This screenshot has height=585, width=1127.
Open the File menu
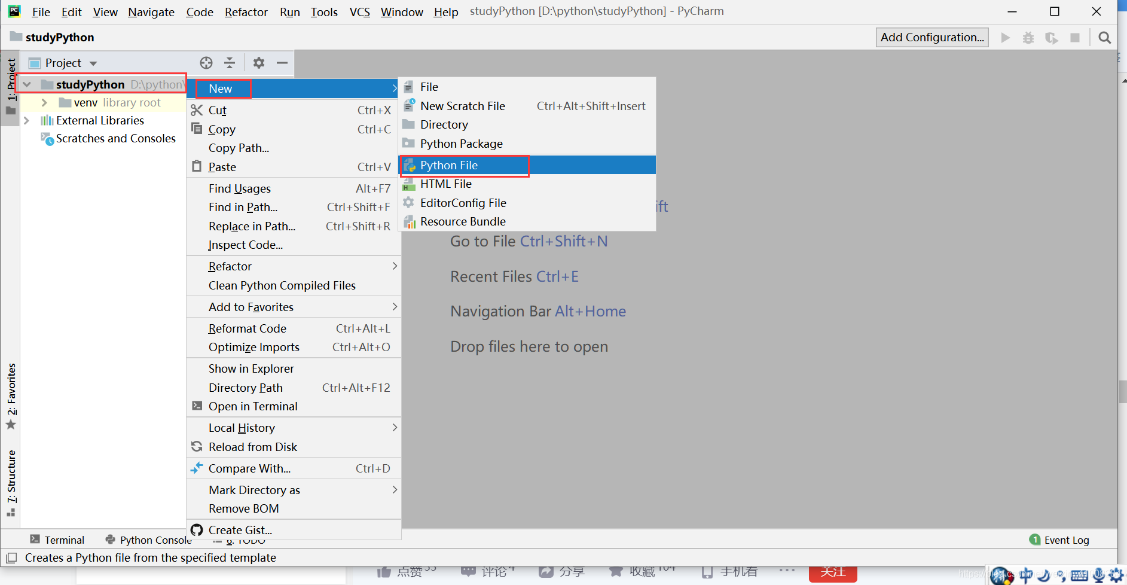coord(41,12)
